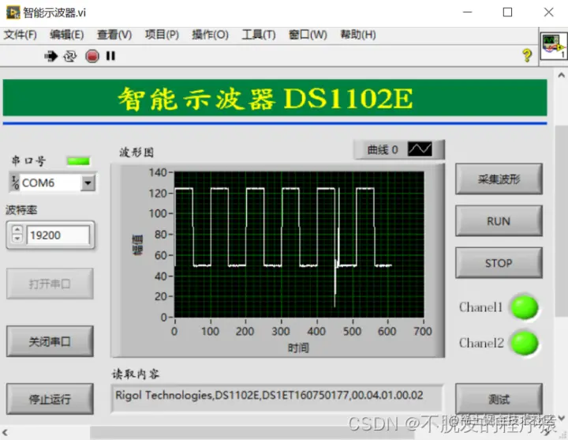Click the 曲线 0 plot legend icon
The height and width of the screenshot is (440, 568).
[x=420, y=149]
